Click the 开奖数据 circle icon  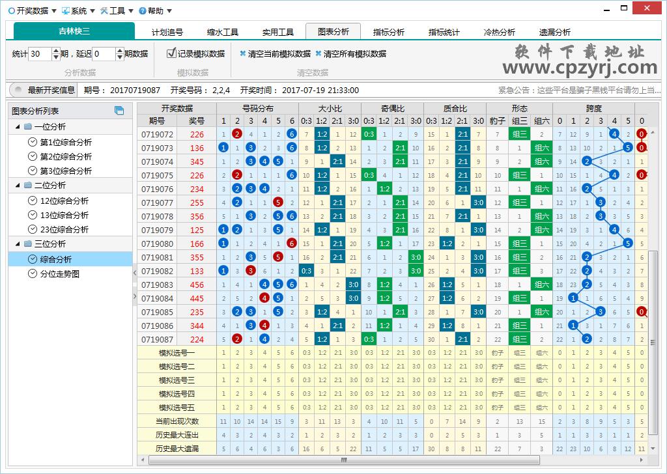click(x=12, y=10)
